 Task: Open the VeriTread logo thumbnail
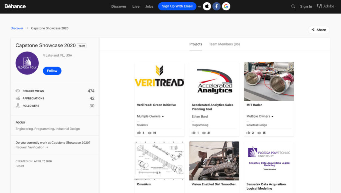[160, 82]
